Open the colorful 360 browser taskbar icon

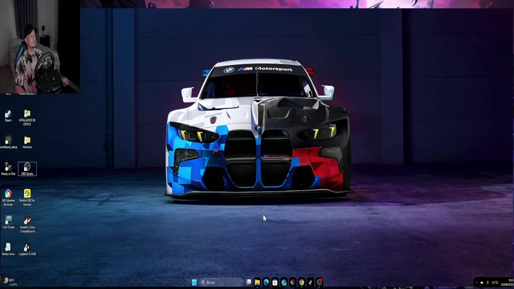pos(293,282)
